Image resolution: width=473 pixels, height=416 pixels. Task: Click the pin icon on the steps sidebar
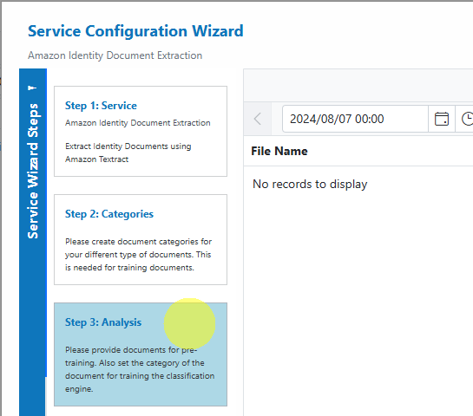pyautogui.click(x=32, y=88)
